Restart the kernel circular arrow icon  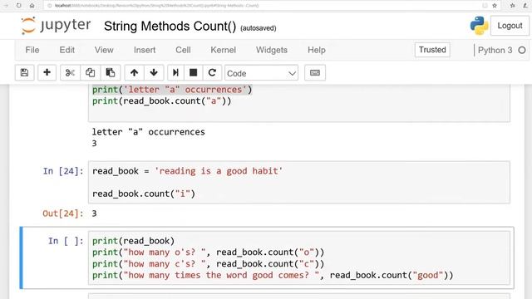tap(212, 72)
